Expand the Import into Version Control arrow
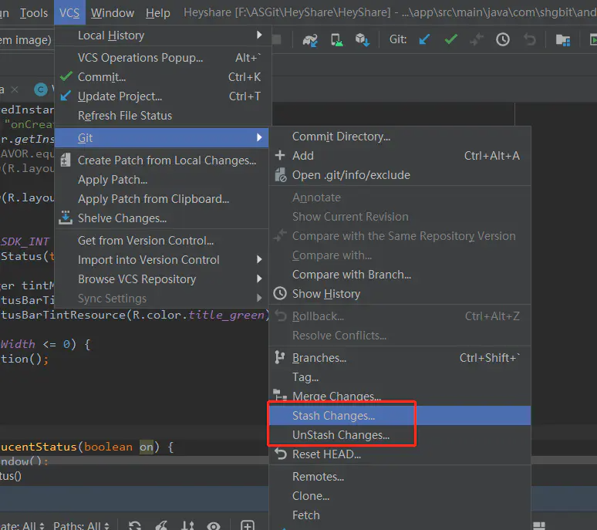This screenshot has width=597, height=530. pyautogui.click(x=259, y=259)
